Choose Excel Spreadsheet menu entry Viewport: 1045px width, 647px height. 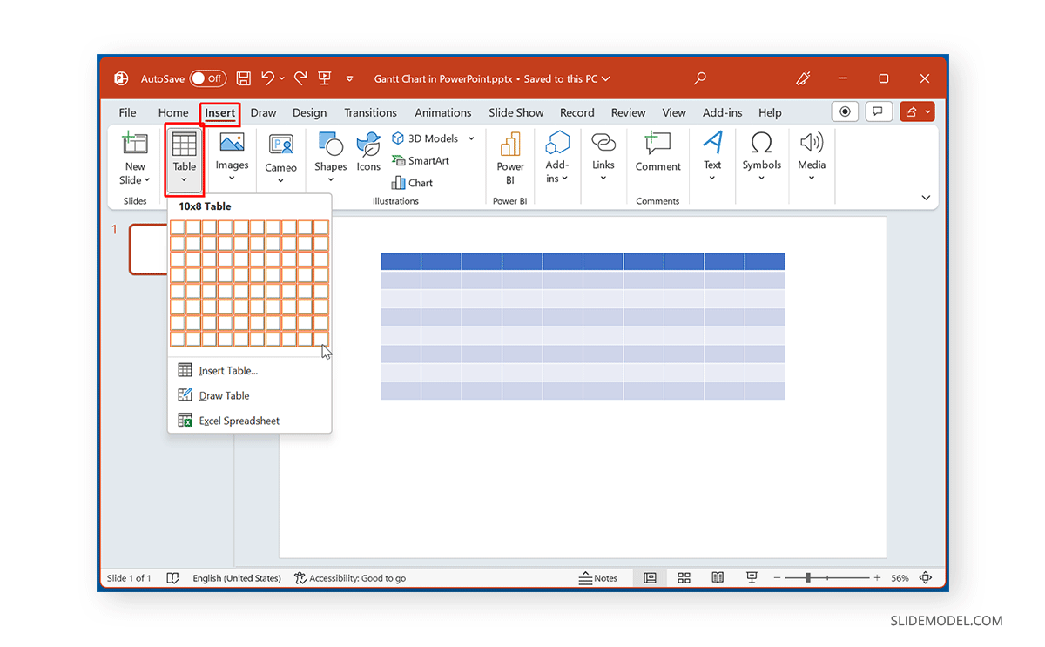(249, 421)
